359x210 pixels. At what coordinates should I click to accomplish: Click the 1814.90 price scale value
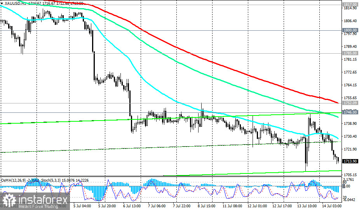[350, 8]
